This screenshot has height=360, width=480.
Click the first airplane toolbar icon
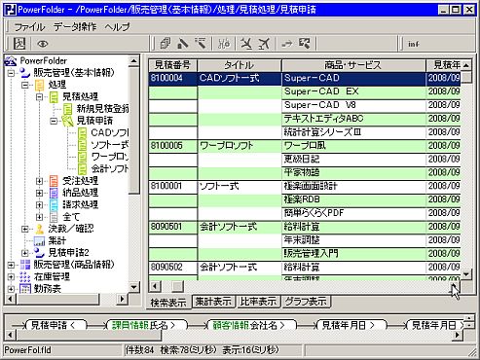[x=246, y=44]
